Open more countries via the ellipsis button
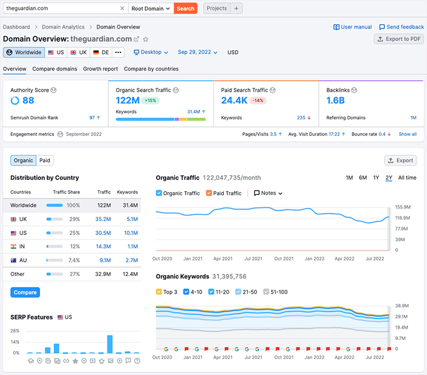The height and width of the screenshot is (375, 427). pos(118,52)
